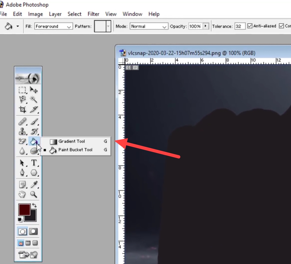Select the Healing Brush tool
This screenshot has width=291, height=264.
(x=22, y=122)
